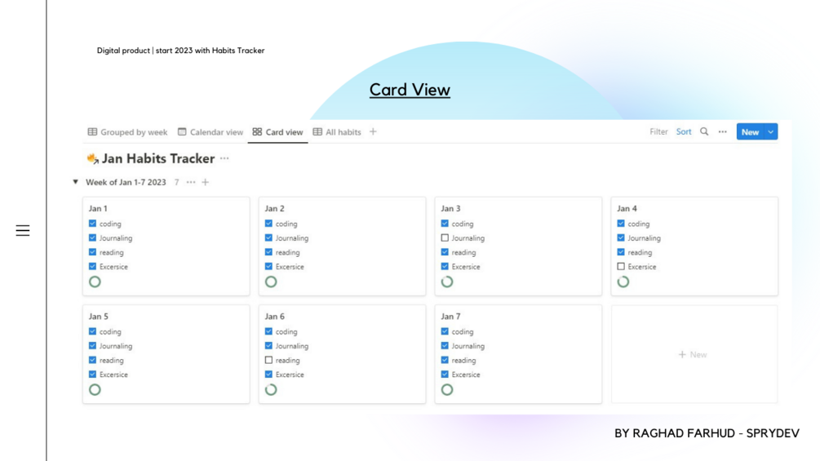
Task: Add a new view with the plus icon
Action: (373, 131)
